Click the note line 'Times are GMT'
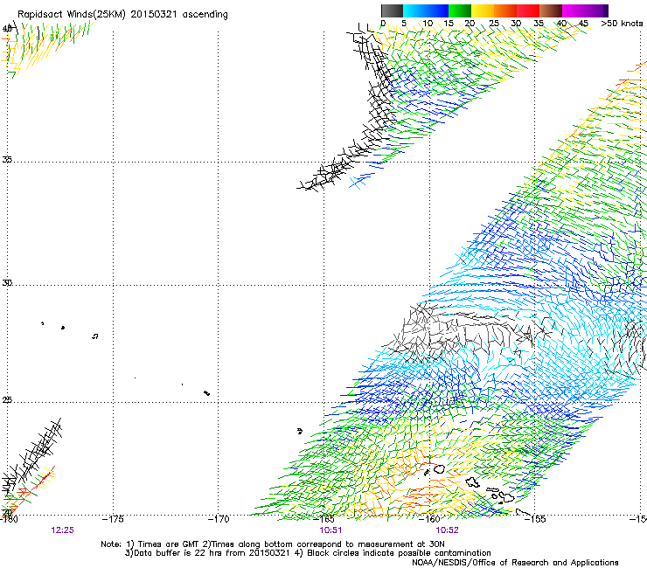Image resolution: width=647 pixels, height=568 pixels. point(169,544)
